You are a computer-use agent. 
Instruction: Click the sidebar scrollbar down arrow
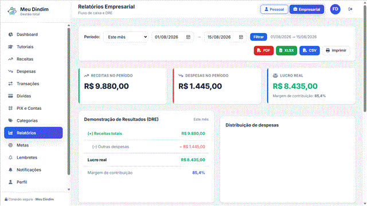pos(69,189)
